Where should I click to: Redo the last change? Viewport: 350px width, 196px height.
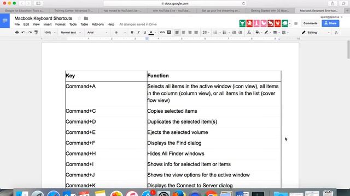coord(30,33)
